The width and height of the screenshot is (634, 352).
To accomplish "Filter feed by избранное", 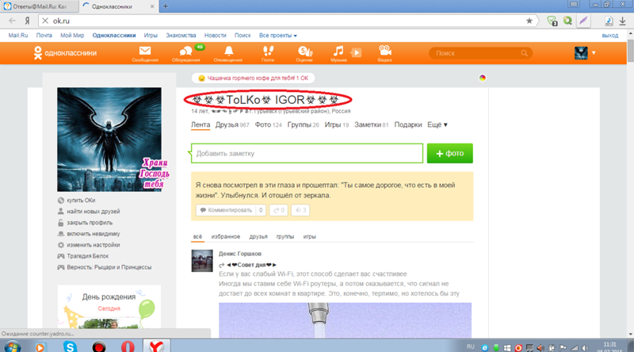I will coord(226,237).
